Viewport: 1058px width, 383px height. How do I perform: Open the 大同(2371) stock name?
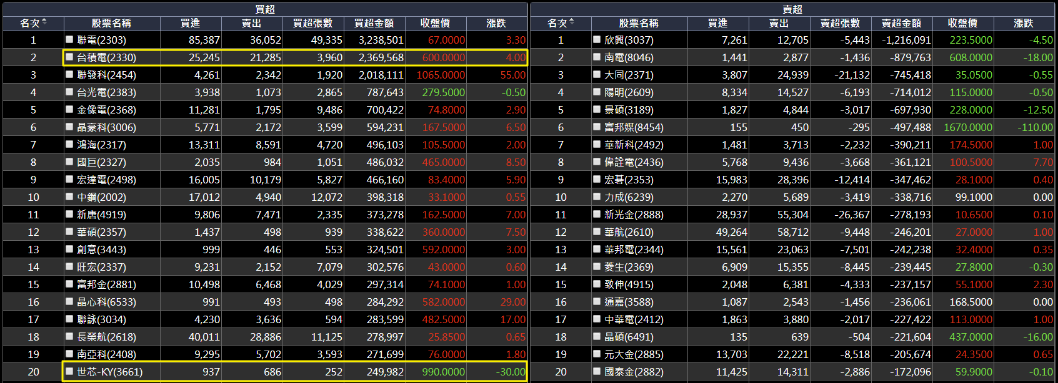pyautogui.click(x=629, y=75)
